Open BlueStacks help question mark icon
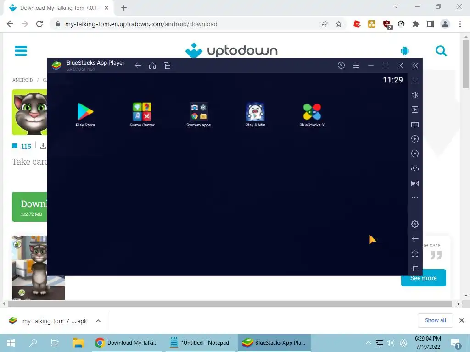This screenshot has height=352, width=470. [341, 66]
